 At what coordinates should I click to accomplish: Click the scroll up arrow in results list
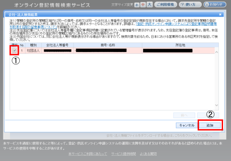click(x=217, y=52)
